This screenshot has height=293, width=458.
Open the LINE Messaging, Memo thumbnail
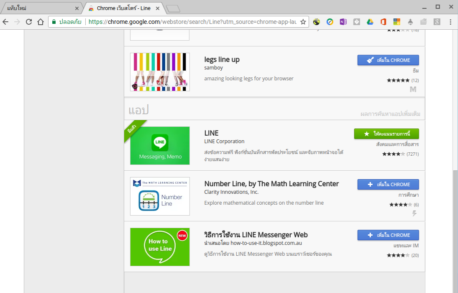click(160, 146)
